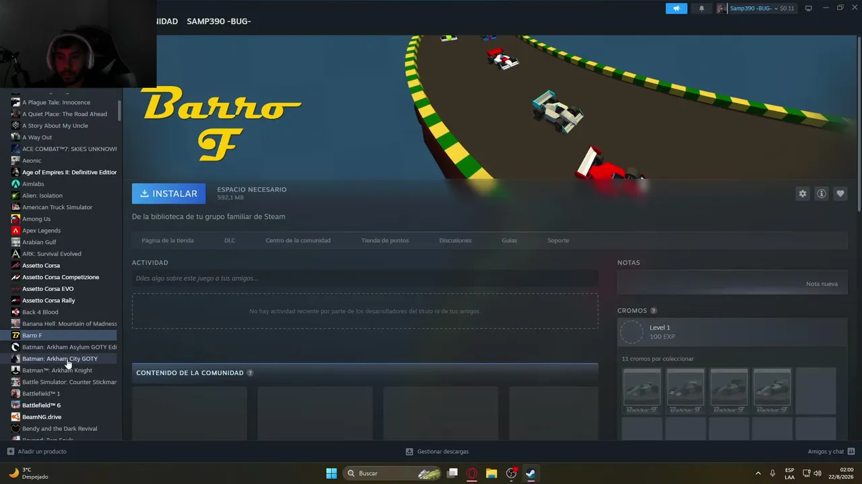The width and height of the screenshot is (862, 484).
Task: Switch to Big Picture mode icon
Action: [809, 8]
